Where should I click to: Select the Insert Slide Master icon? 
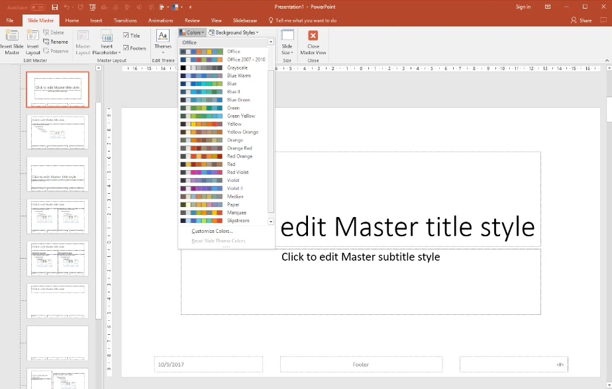tap(11, 42)
